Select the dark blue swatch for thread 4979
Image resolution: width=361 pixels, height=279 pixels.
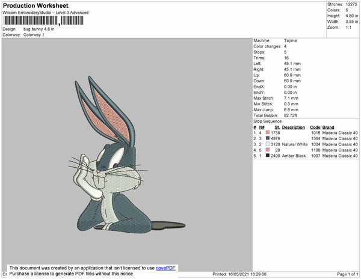(x=268, y=138)
